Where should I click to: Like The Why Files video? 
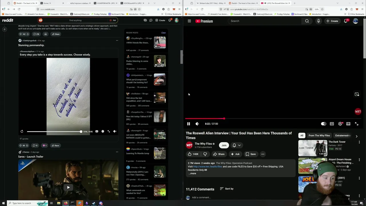(193, 154)
